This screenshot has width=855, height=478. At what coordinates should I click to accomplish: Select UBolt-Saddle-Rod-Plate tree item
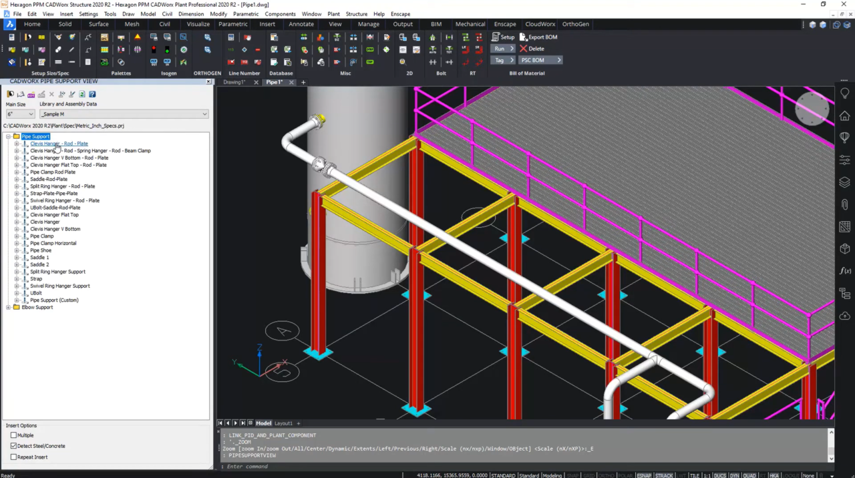tap(55, 208)
